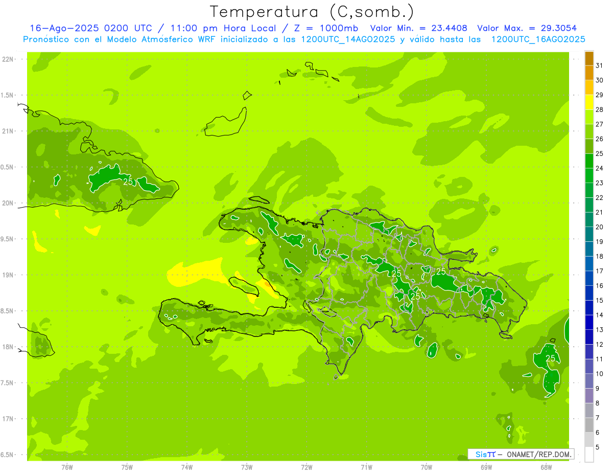Viewport: 613px width, 474px height.
Task: Click the '73W' longitude axis label
Action: [x=247, y=467]
